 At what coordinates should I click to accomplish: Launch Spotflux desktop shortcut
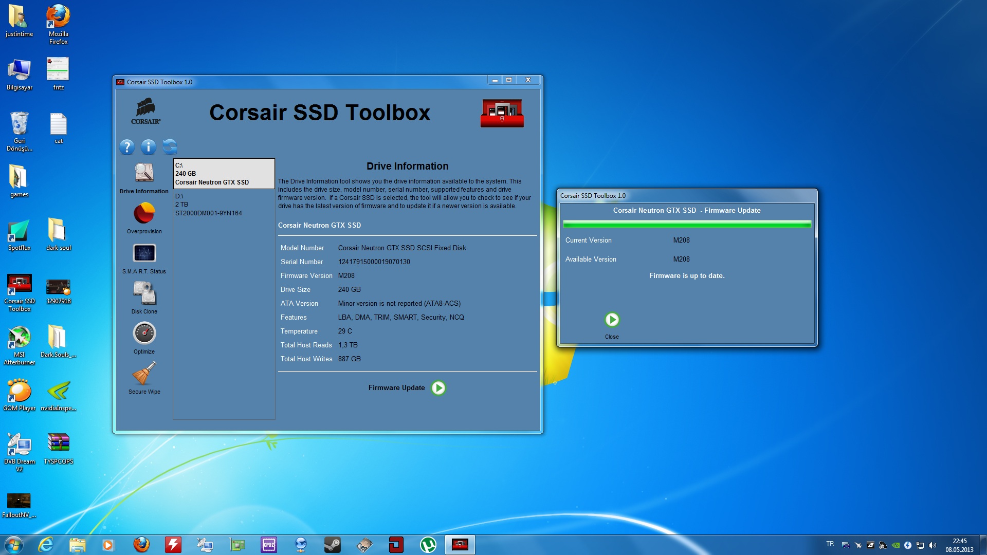[x=19, y=235]
